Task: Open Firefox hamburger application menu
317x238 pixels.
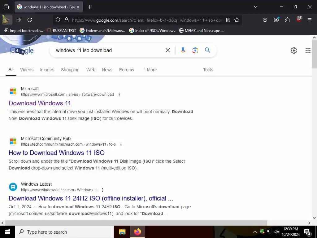Action: coord(310,20)
